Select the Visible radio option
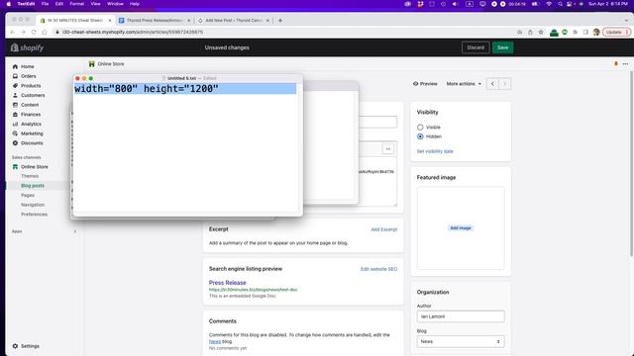 tap(420, 128)
